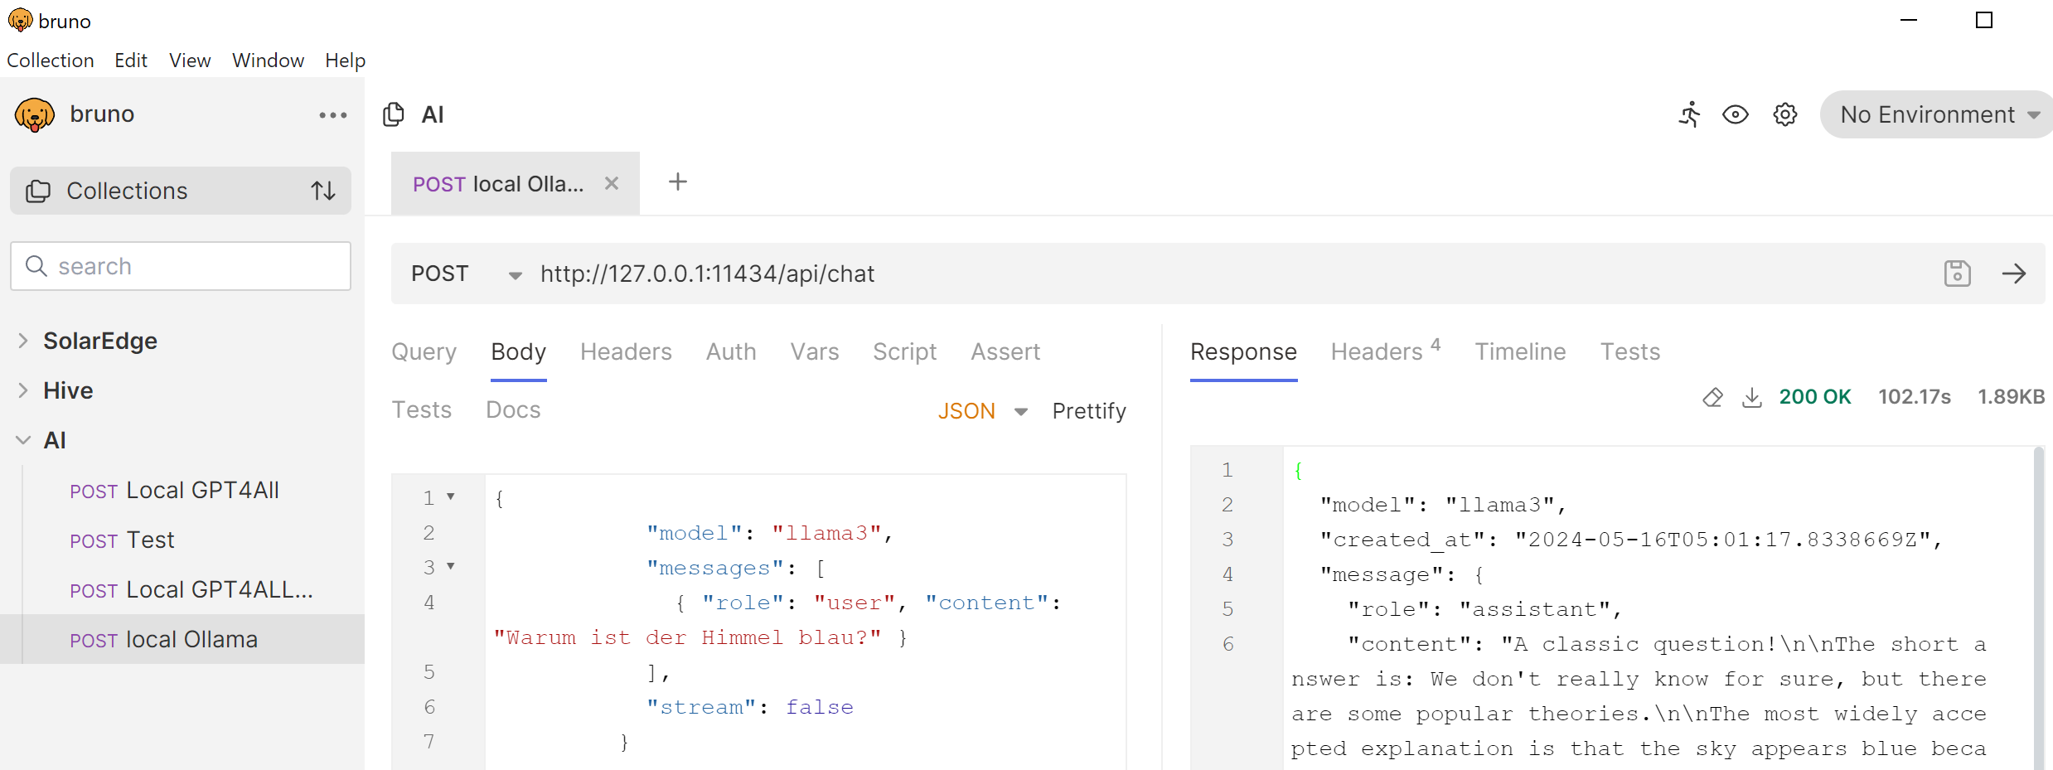
Task: Click the bruno dog logo in the sidebar
Action: click(x=35, y=114)
